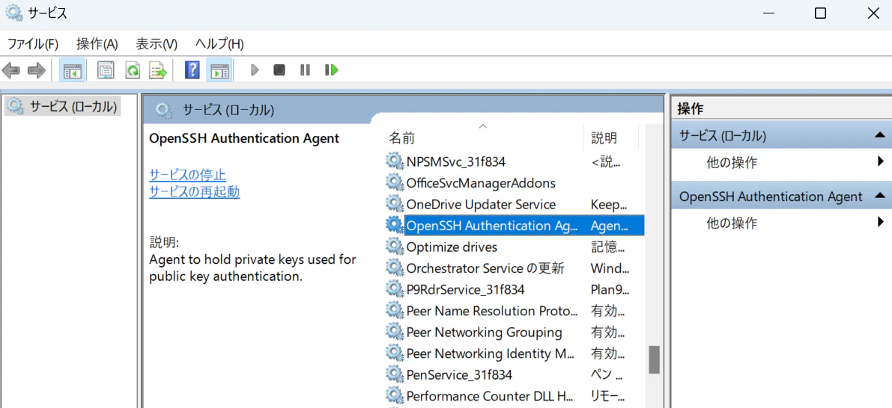Click the services list vertical scrollbar thumb
Screen dimensions: 892x408
click(655, 359)
